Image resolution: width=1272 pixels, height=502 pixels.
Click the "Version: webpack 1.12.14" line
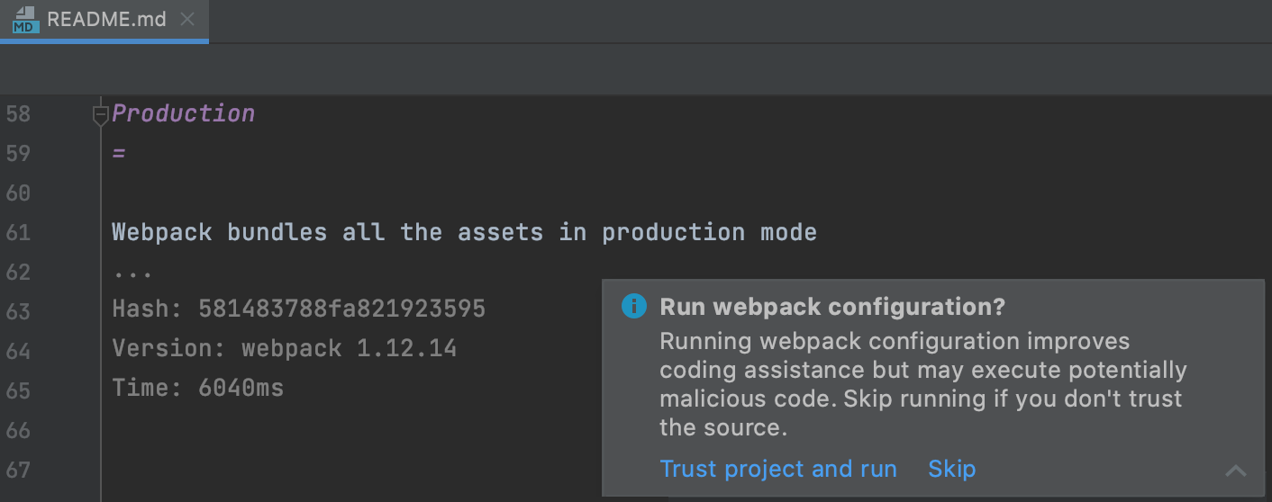284,349
